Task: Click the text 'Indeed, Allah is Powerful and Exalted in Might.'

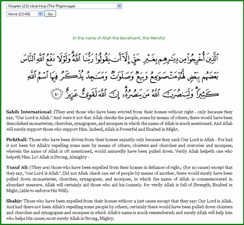Action: (x=134, y=129)
